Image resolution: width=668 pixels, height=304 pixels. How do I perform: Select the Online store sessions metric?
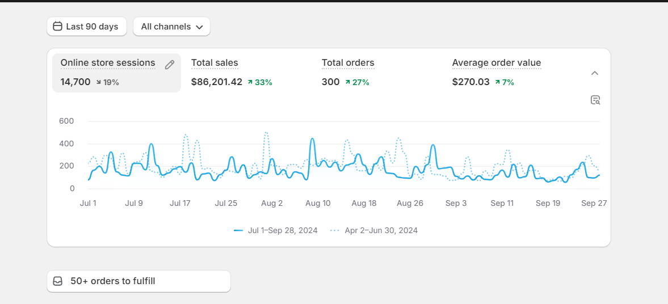(x=108, y=63)
